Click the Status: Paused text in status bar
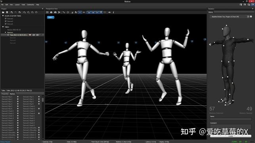255x143 pixels. click(x=5, y=142)
